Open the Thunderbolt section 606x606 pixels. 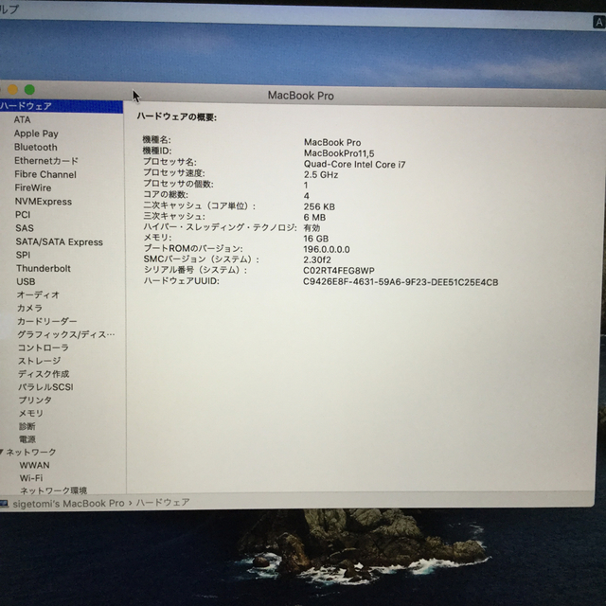coord(44,268)
